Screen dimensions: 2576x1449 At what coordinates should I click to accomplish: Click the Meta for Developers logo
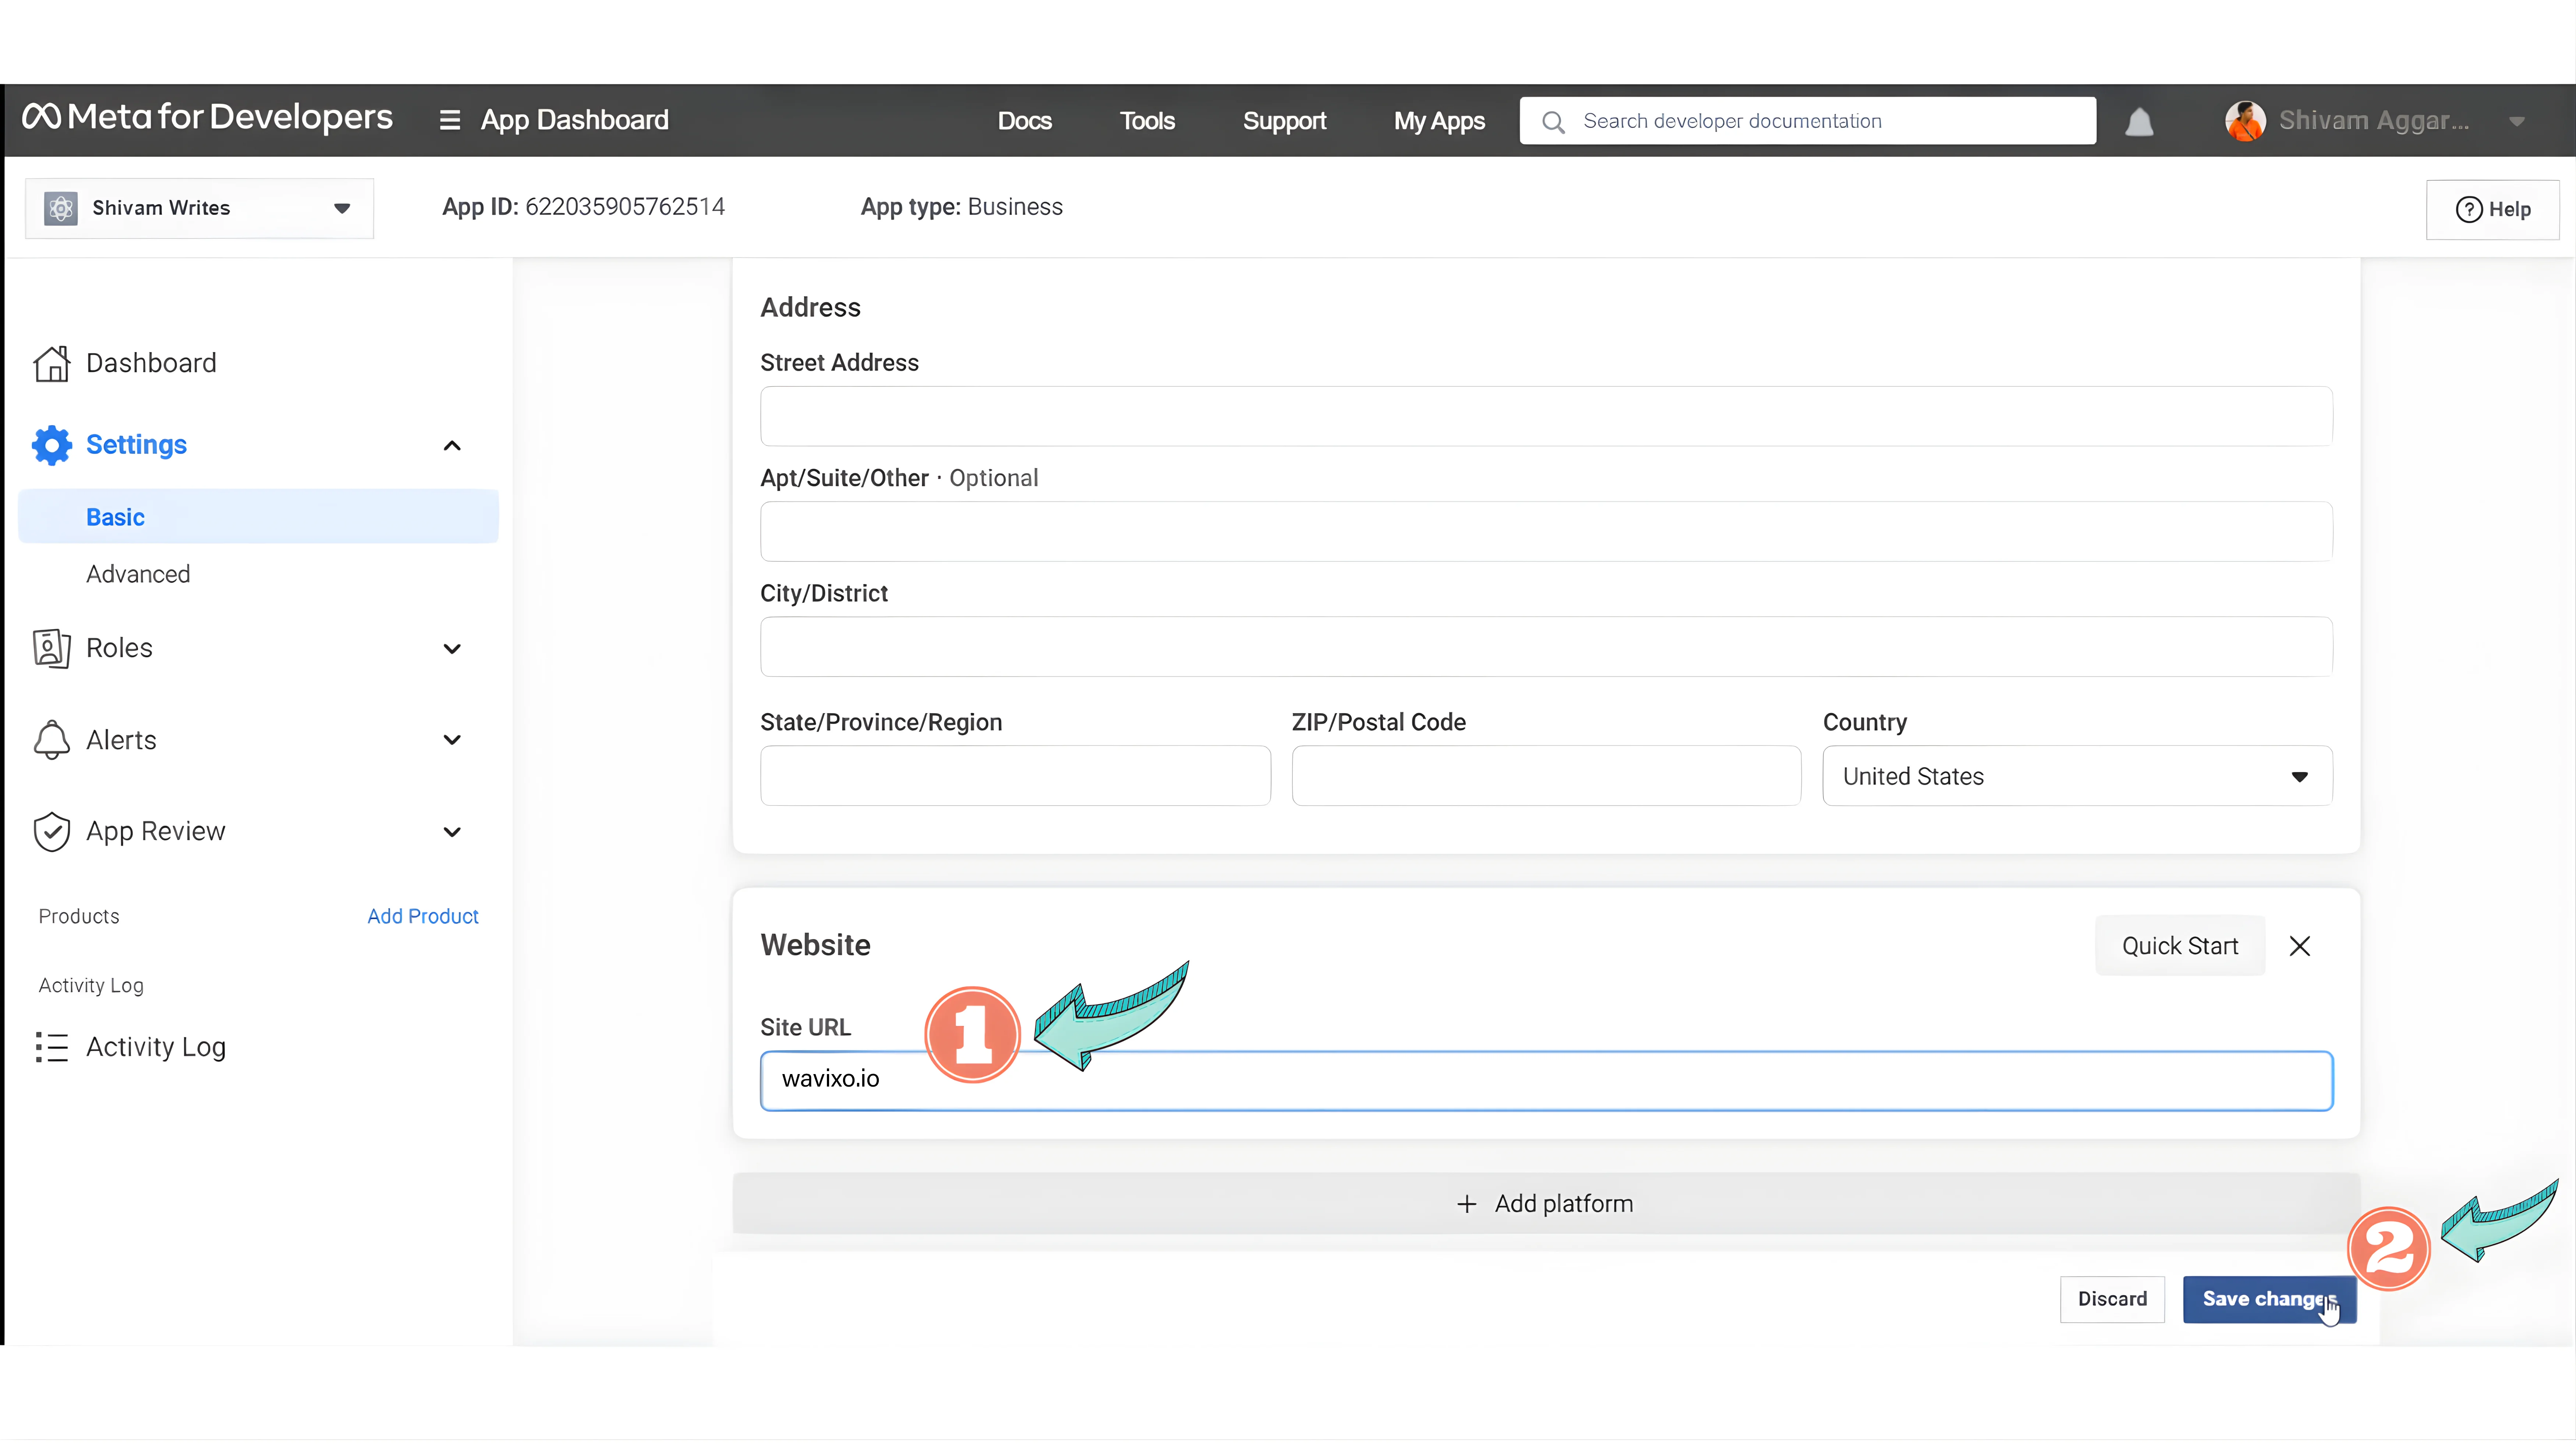coord(207,118)
